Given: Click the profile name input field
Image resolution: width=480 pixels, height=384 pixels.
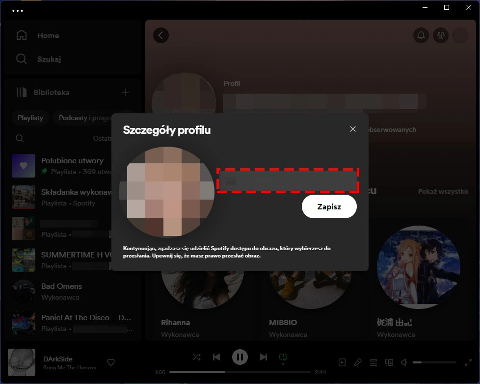Looking at the screenshot, I should click(x=288, y=180).
